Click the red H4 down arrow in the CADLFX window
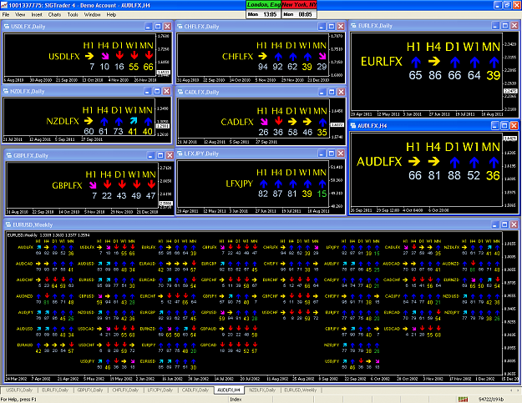The height and width of the screenshot is (403, 522). [278, 121]
